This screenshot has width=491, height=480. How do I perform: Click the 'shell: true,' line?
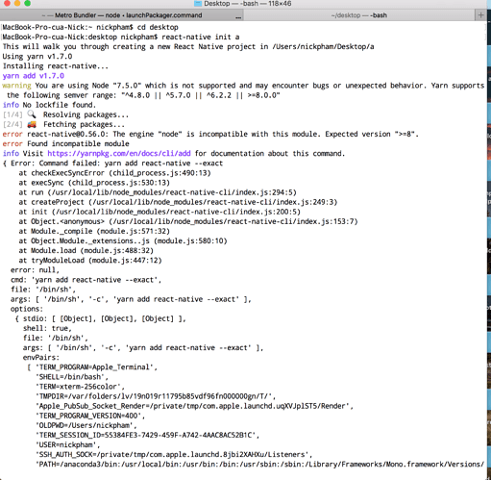coord(47,328)
